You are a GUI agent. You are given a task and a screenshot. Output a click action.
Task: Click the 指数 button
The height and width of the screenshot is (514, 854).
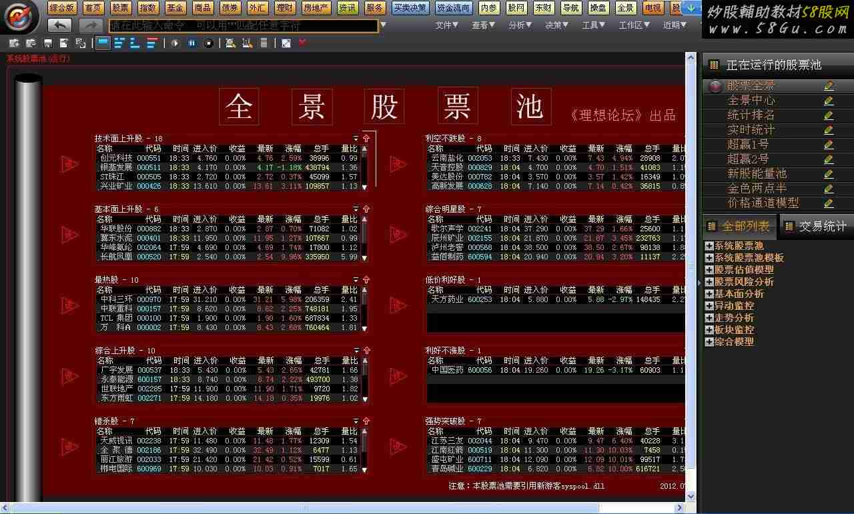(x=147, y=8)
